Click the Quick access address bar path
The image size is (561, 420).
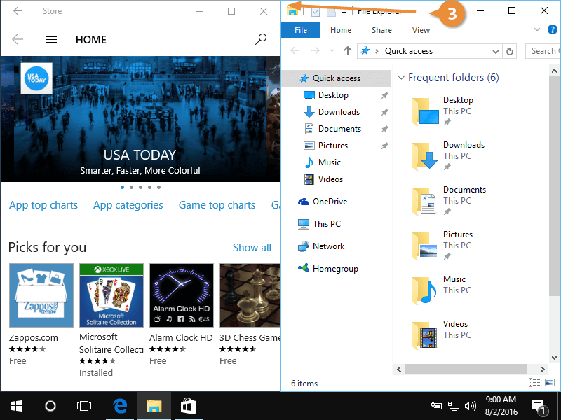click(x=409, y=51)
